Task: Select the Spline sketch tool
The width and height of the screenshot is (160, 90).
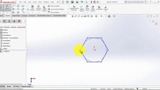Action: pos(23,6)
